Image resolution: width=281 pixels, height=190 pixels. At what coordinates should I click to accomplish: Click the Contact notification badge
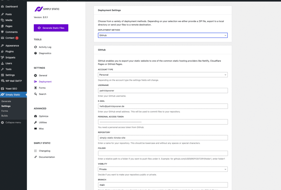tap(17, 38)
